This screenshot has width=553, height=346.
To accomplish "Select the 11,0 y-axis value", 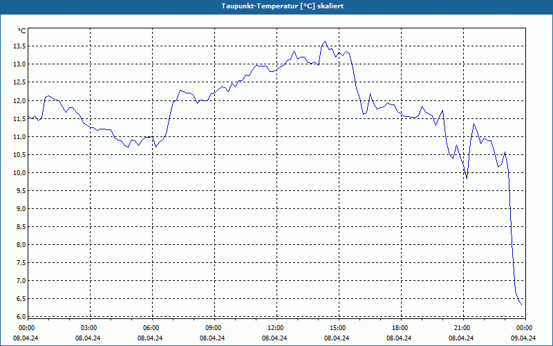I will pos(20,136).
